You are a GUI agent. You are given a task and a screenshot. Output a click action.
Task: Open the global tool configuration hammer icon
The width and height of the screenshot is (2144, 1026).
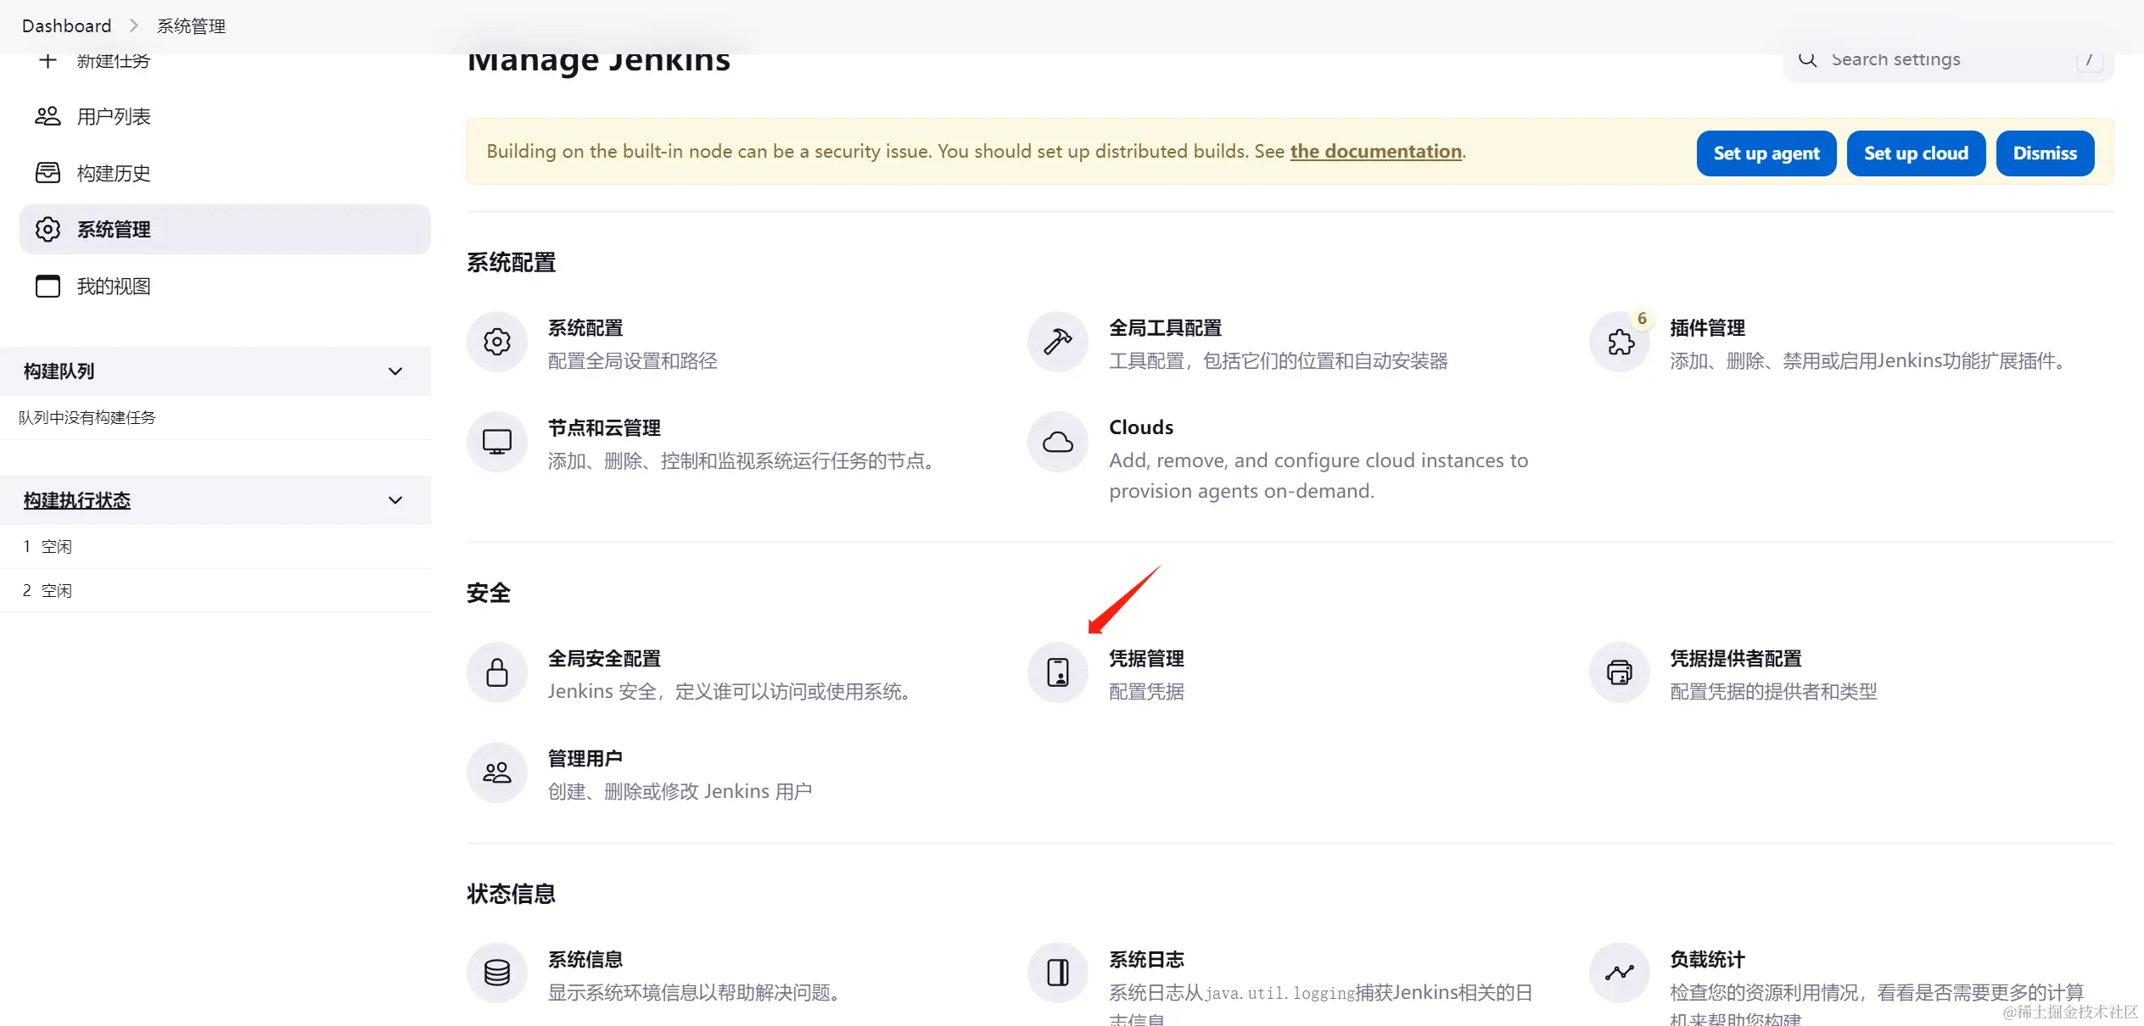tap(1057, 343)
